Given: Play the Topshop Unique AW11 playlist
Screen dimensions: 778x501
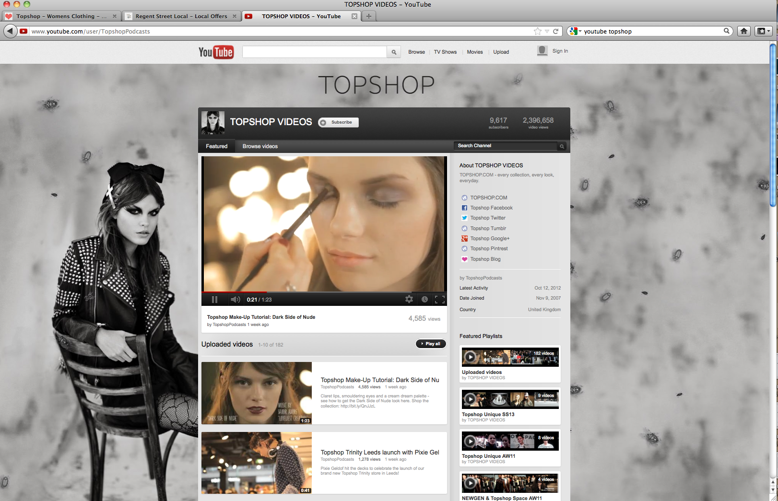Looking at the screenshot, I should (510, 441).
